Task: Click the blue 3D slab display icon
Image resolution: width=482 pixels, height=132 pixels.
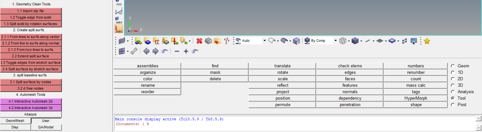Action: pos(392,41)
